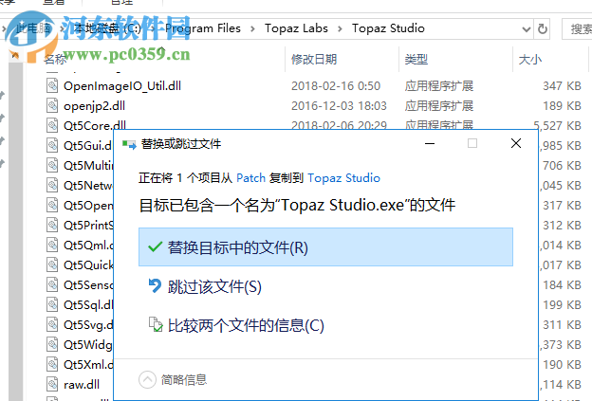
Task: Click the 2016-12-03 18:03 date cell
Action: pos(339,106)
